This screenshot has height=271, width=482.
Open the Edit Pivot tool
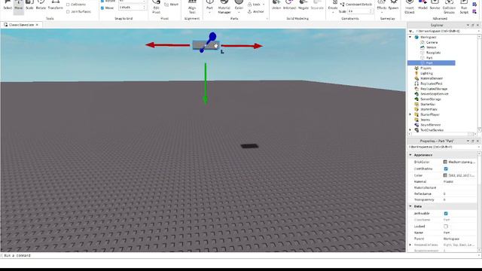click(x=156, y=7)
